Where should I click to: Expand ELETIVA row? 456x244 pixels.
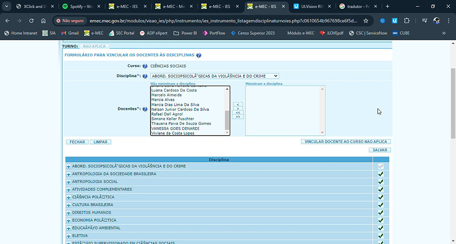coord(69,236)
